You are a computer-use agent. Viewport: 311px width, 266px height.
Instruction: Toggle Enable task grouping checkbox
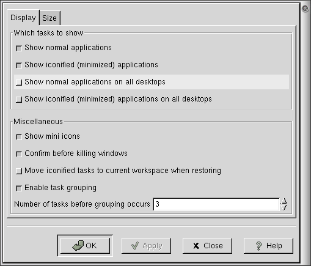point(19,188)
